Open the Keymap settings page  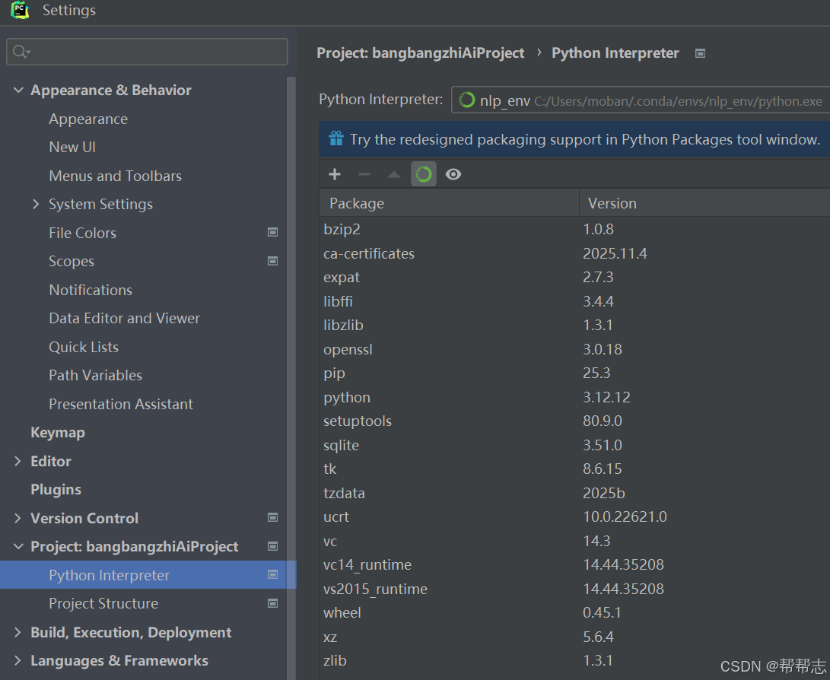click(58, 433)
